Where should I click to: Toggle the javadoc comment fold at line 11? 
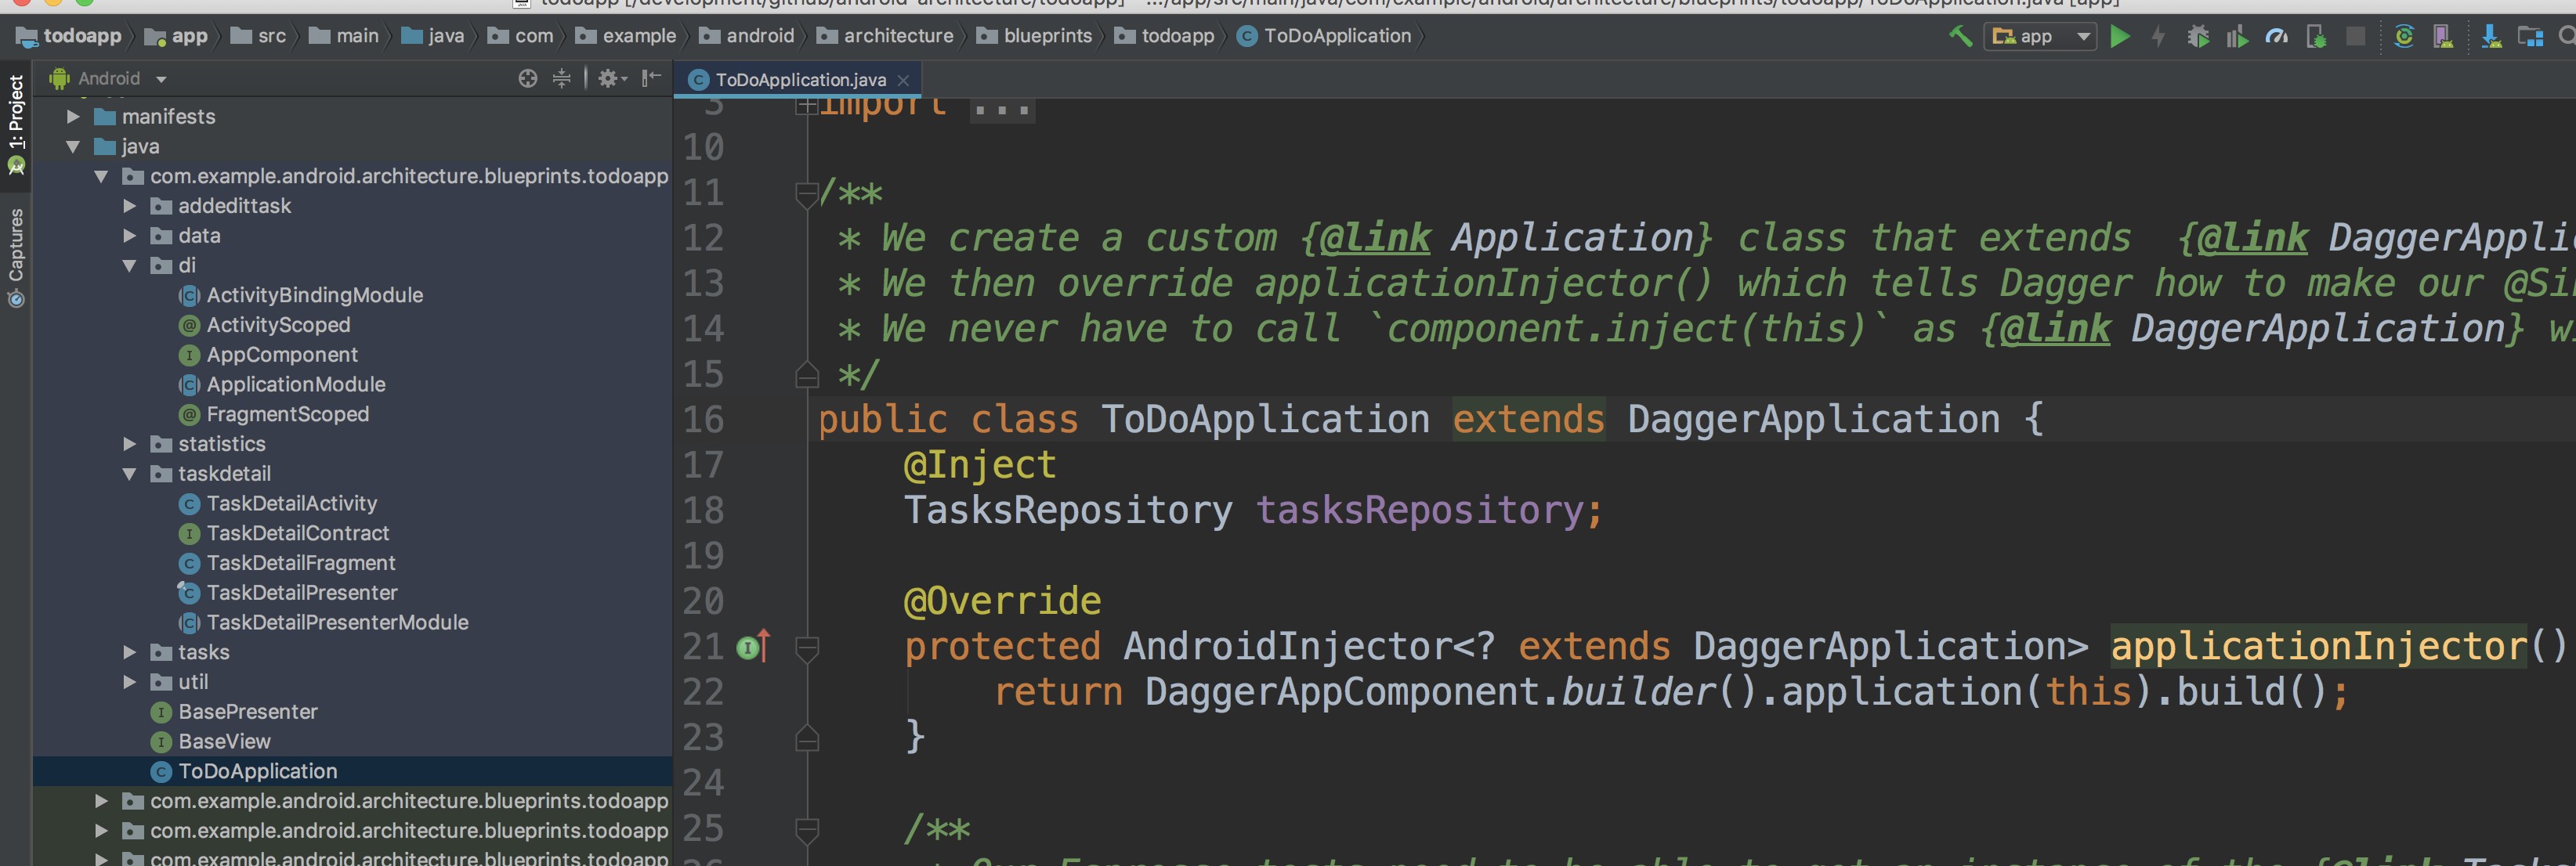pyautogui.click(x=806, y=193)
